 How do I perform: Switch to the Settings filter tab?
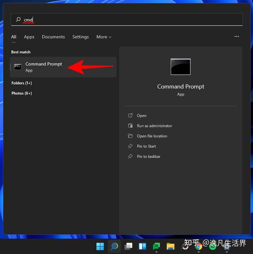coord(81,37)
